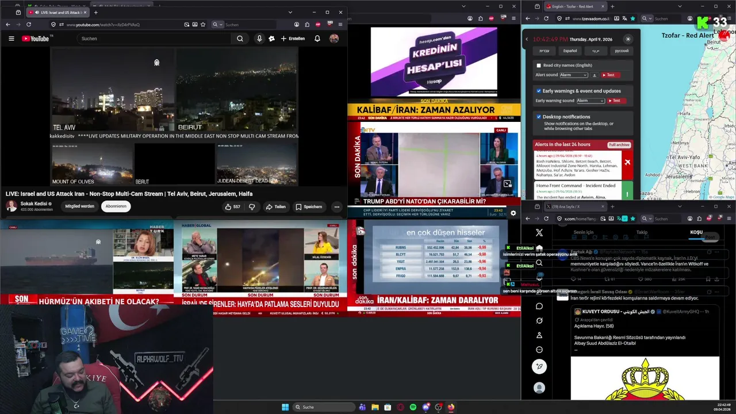Select the English - Tzofar - Red Alert tab
Viewport: 736px width, 414px height.
click(575, 7)
